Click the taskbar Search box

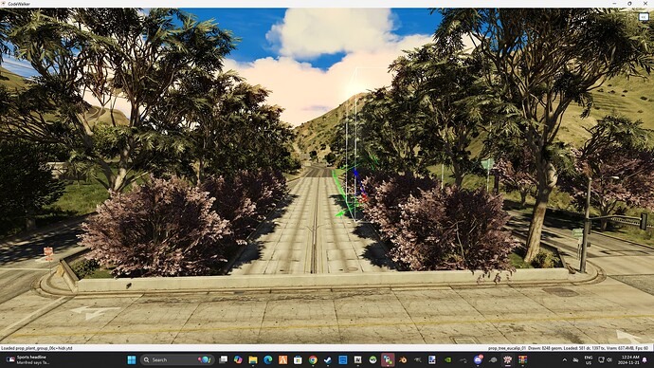pos(177,359)
